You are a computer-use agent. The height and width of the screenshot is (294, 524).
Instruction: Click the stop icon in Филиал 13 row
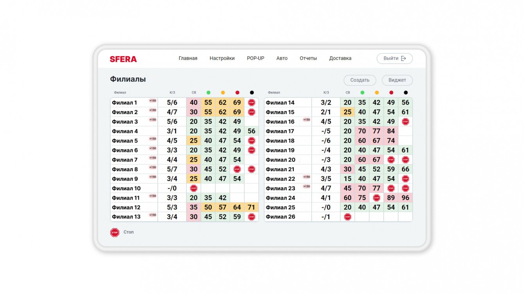(251, 217)
